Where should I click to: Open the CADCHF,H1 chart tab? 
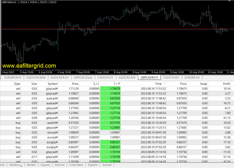click(x=105, y=77)
